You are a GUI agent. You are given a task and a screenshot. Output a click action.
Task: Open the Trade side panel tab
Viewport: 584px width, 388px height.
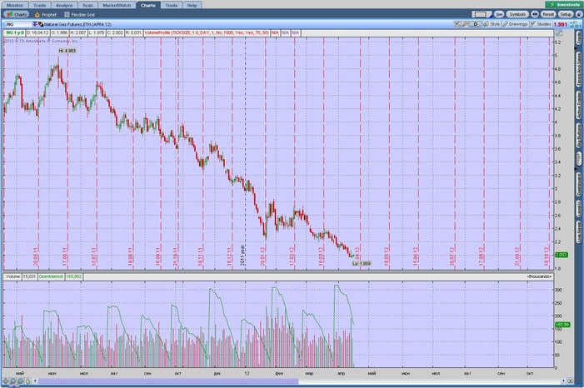click(x=579, y=39)
